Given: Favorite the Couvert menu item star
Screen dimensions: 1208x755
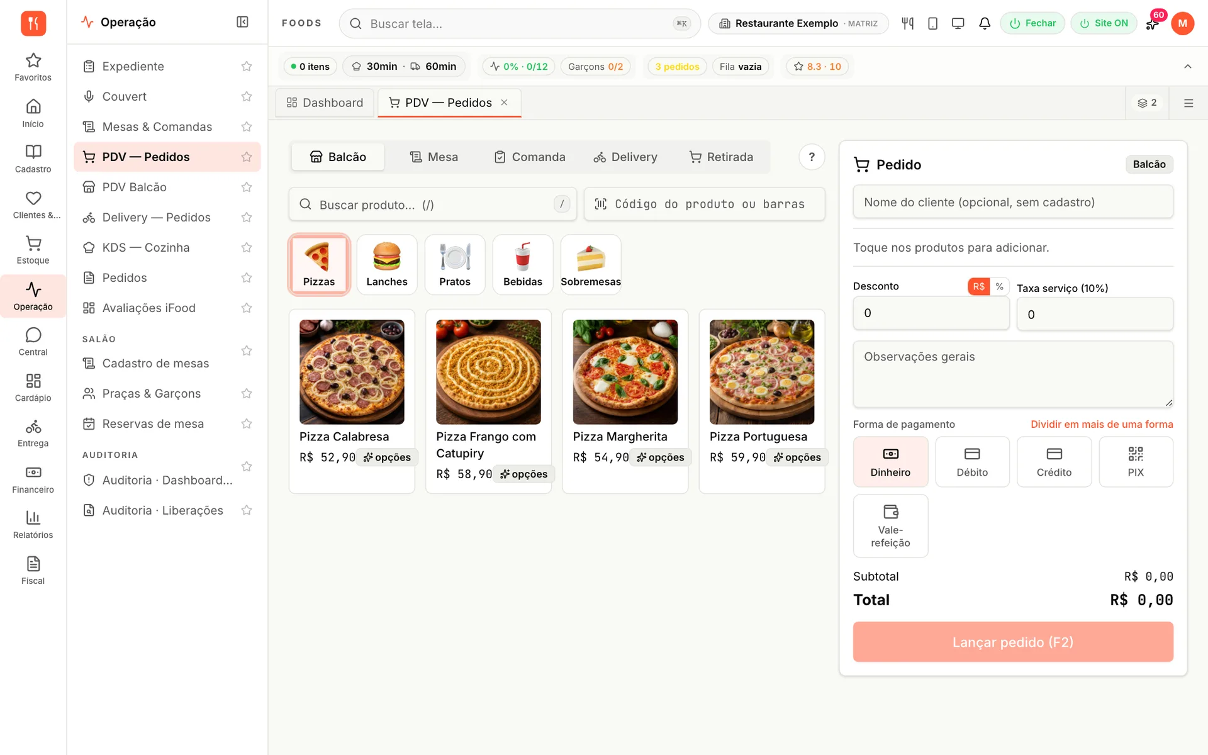Looking at the screenshot, I should click(247, 96).
